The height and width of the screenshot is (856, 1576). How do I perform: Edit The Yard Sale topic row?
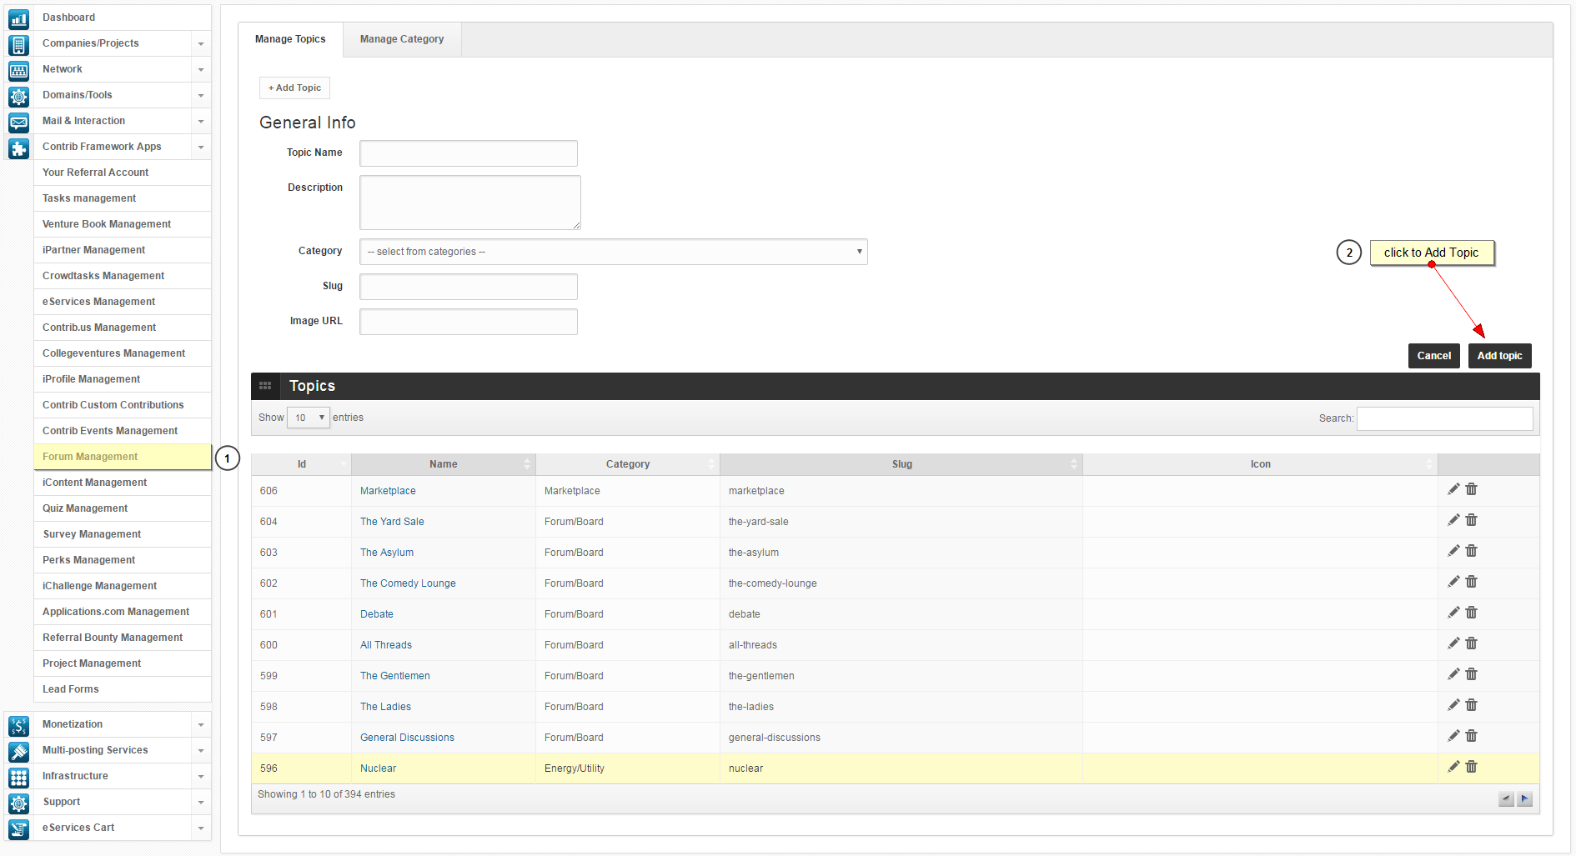(x=1453, y=520)
